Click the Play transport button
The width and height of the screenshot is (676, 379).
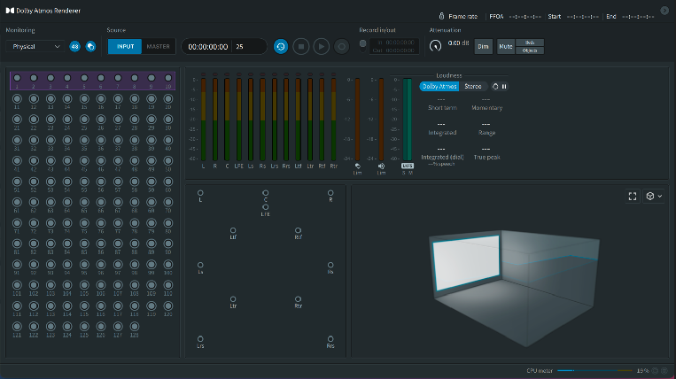(322, 47)
